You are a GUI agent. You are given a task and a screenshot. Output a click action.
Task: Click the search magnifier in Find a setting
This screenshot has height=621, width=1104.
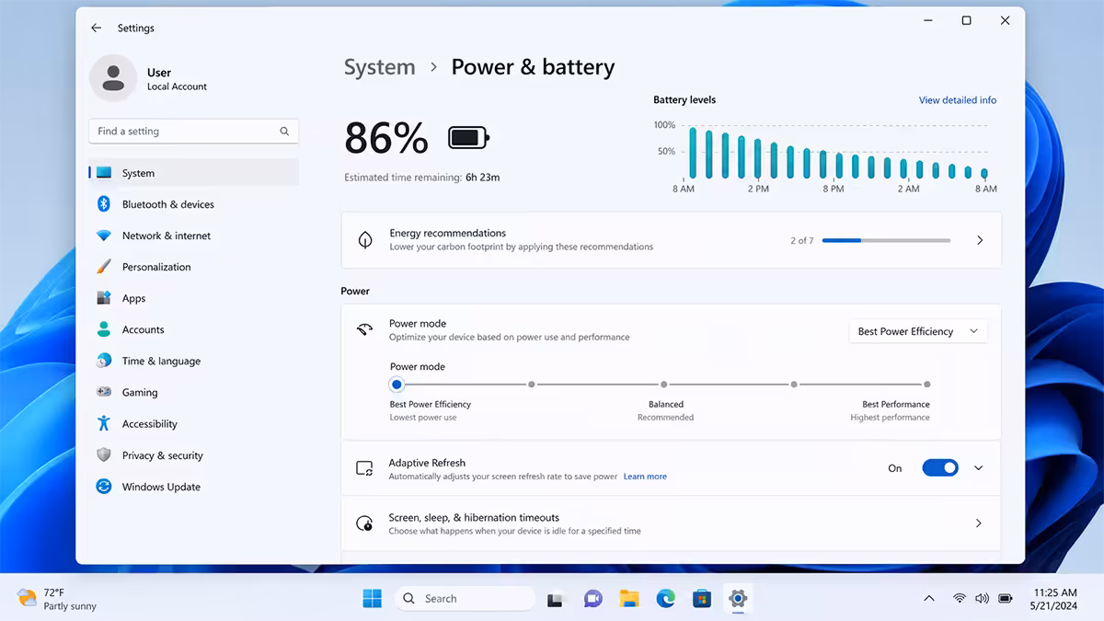284,132
